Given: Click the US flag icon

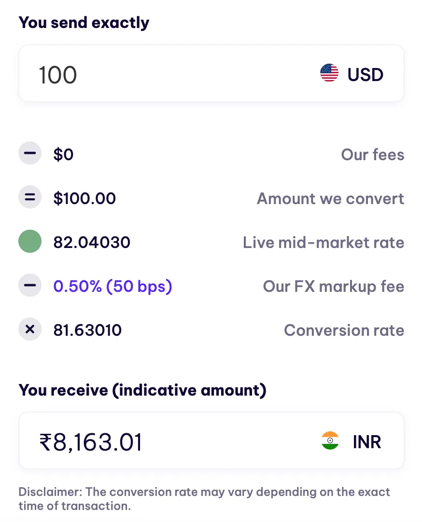Looking at the screenshot, I should [329, 73].
